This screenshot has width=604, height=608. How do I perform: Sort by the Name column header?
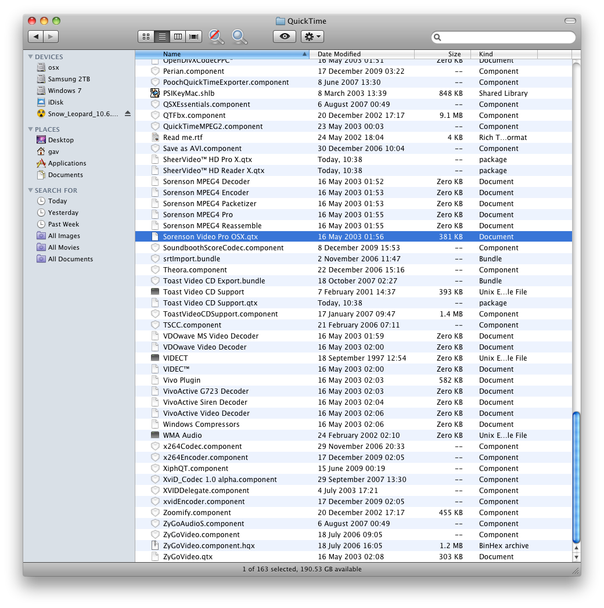(222, 54)
